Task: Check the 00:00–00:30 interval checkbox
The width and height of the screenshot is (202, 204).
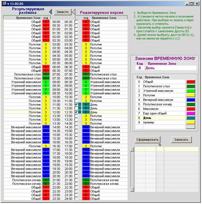Action: point(76,22)
